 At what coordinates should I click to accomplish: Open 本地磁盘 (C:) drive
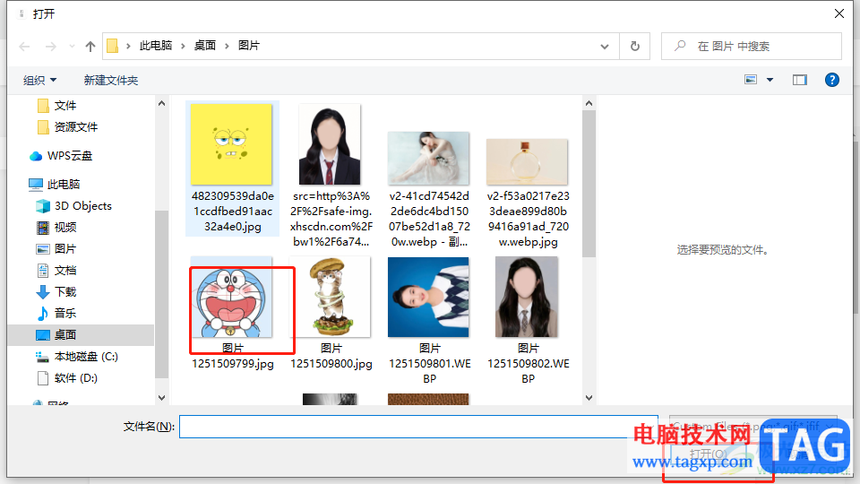tap(77, 357)
